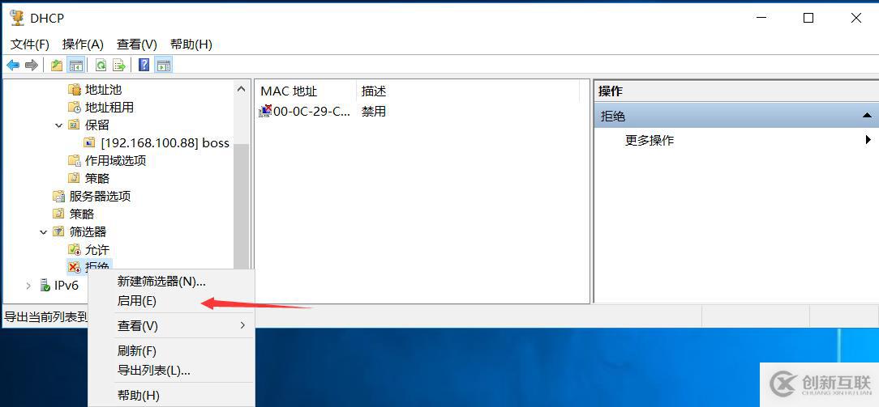Image resolution: width=879 pixels, height=407 pixels.
Task: Click the IPv6 server icon
Action: click(x=45, y=286)
